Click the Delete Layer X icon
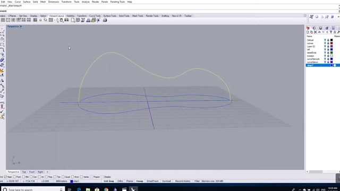The width and height of the screenshot is (340, 191). click(316, 32)
